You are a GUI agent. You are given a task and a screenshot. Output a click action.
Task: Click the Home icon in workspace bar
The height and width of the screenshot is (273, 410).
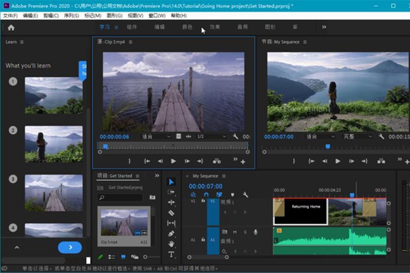tap(11, 27)
